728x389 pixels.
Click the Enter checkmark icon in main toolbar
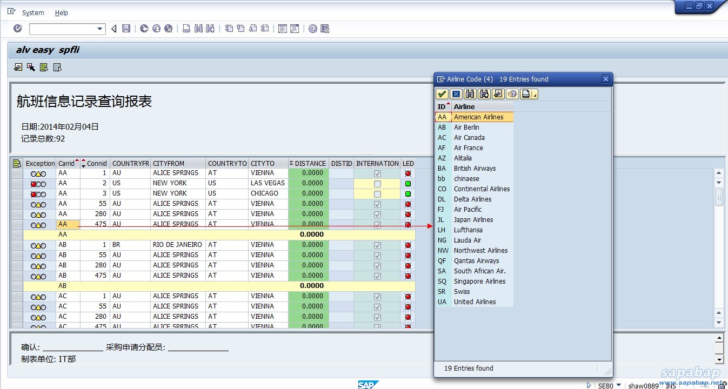(x=18, y=29)
